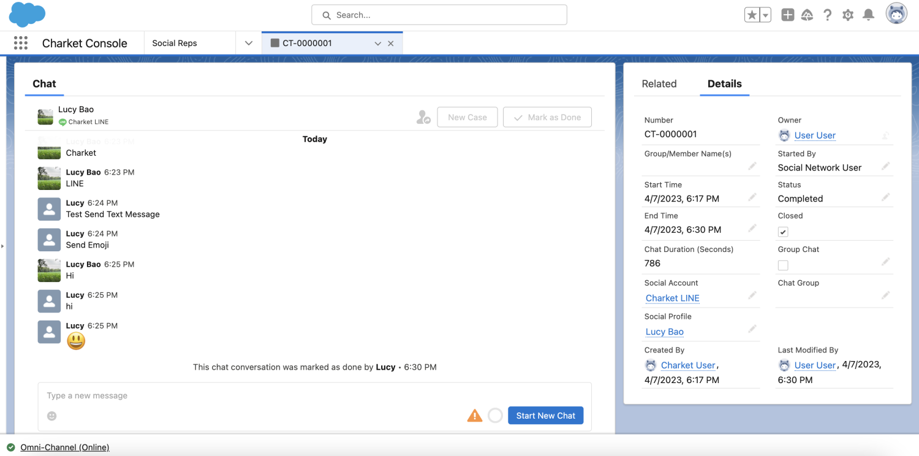
Task: Close the CT-0000001 tab
Action: pos(391,44)
